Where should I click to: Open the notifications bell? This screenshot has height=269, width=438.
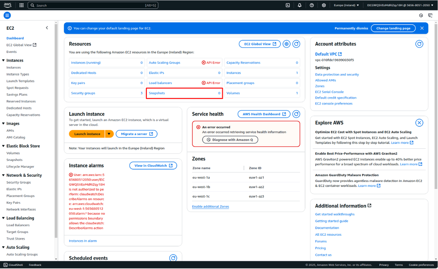pyautogui.click(x=299, y=5)
